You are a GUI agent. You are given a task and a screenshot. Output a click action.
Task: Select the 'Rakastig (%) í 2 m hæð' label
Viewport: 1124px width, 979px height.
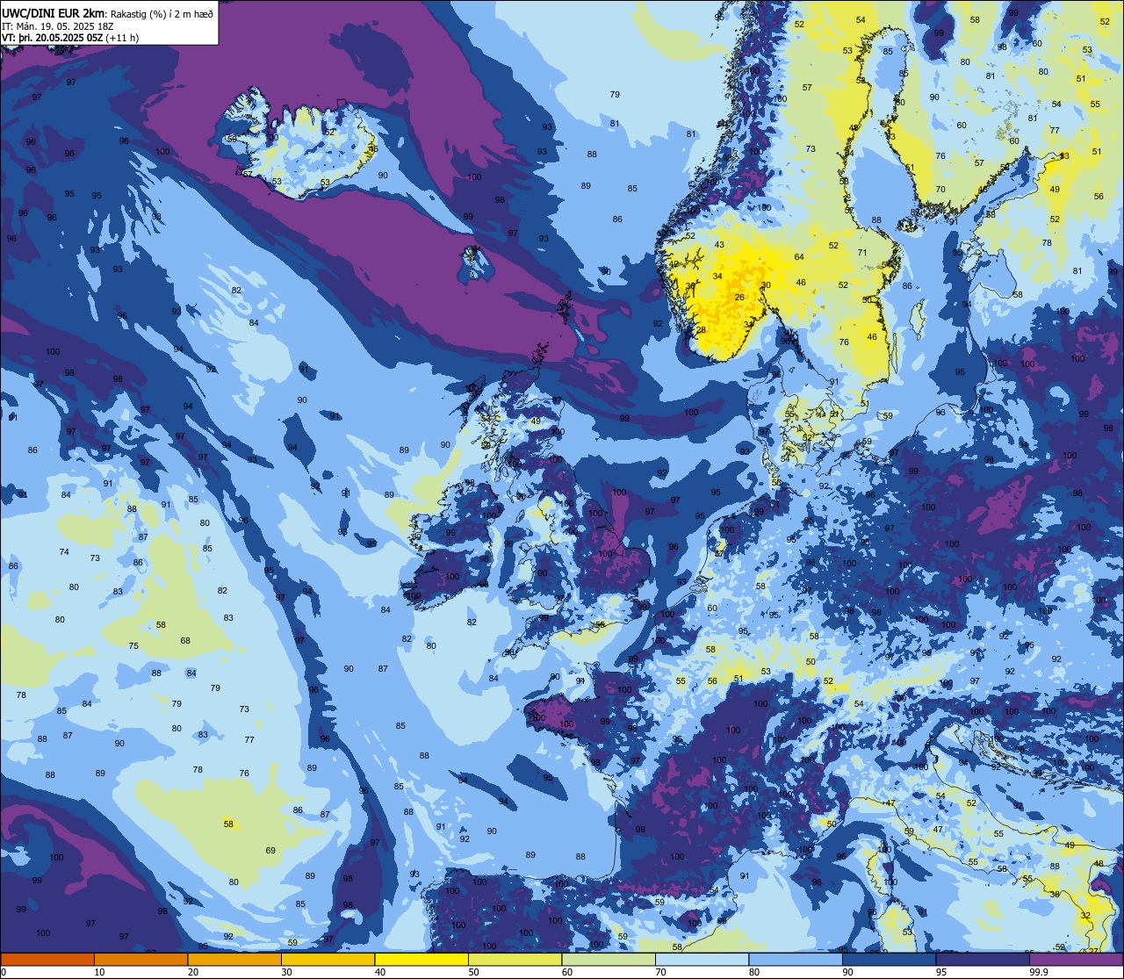click(161, 13)
